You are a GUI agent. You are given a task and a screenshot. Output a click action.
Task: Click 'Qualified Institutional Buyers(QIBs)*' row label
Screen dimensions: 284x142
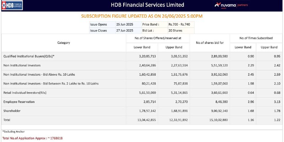(x=29, y=57)
